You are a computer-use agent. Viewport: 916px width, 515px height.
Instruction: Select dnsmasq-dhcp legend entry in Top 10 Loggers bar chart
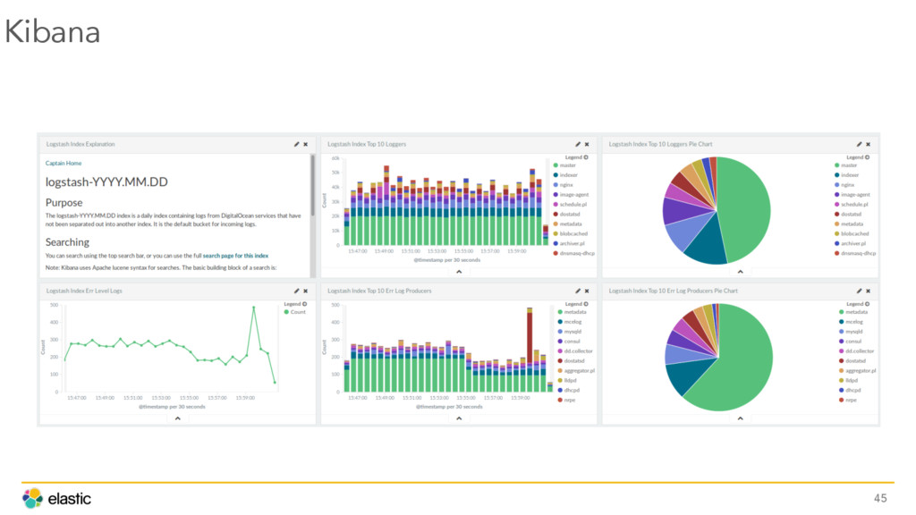(573, 253)
